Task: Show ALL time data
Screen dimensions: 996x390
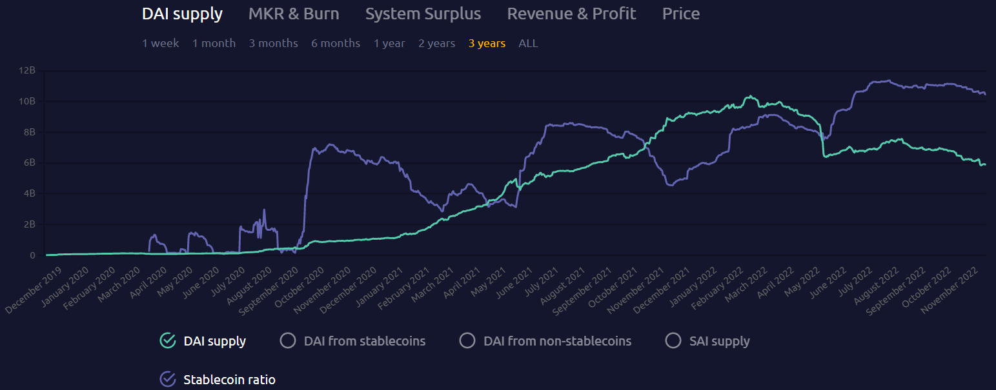Action: [x=528, y=44]
